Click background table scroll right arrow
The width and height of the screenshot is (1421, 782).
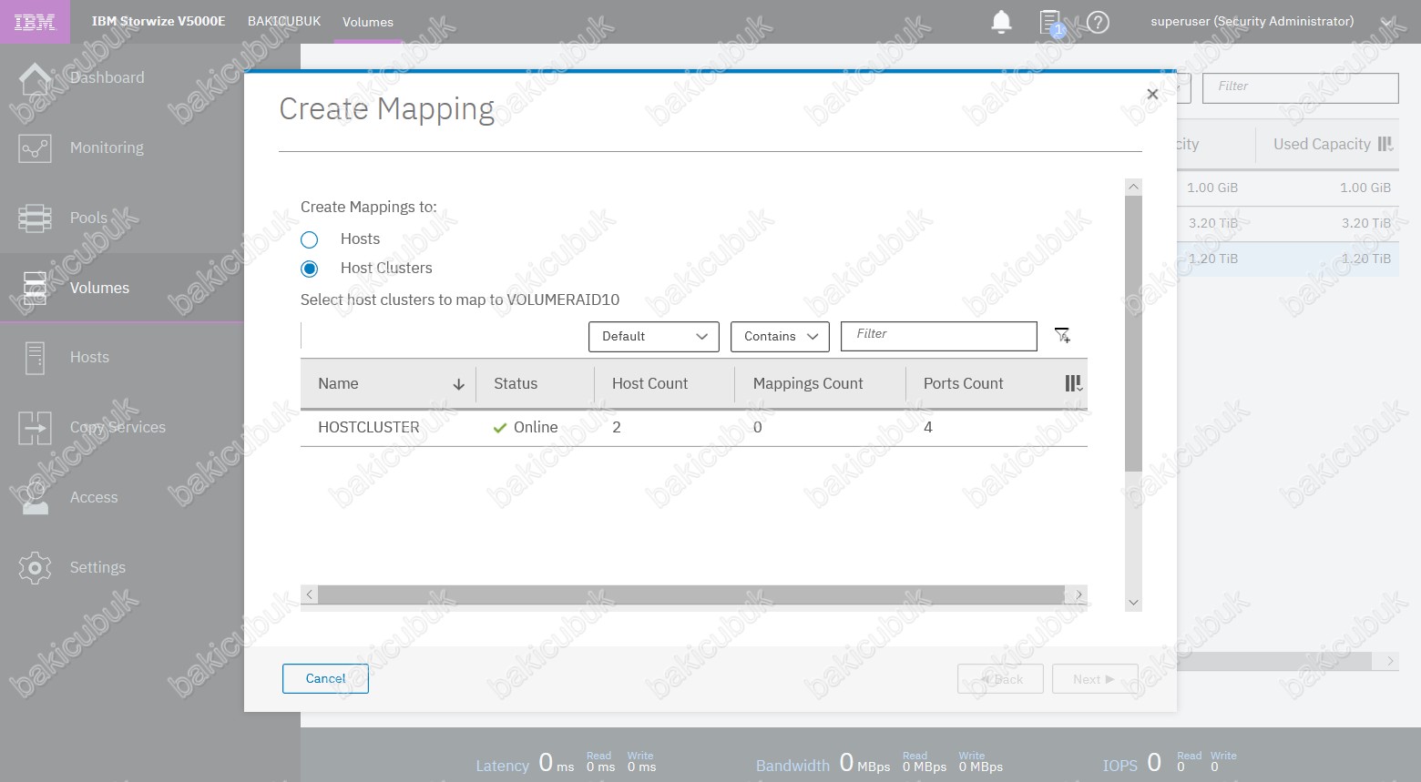tap(1390, 661)
